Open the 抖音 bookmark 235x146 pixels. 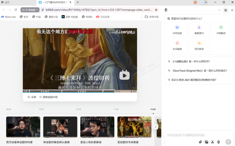click(x=36, y=17)
